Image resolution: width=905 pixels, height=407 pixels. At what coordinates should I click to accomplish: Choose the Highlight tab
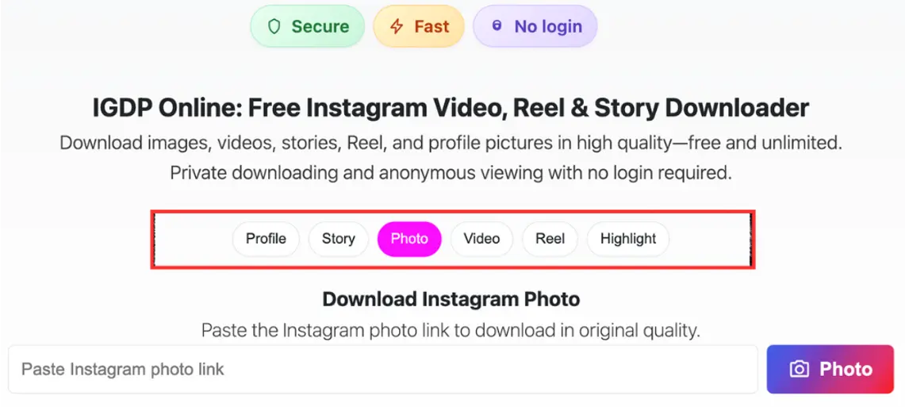click(627, 239)
